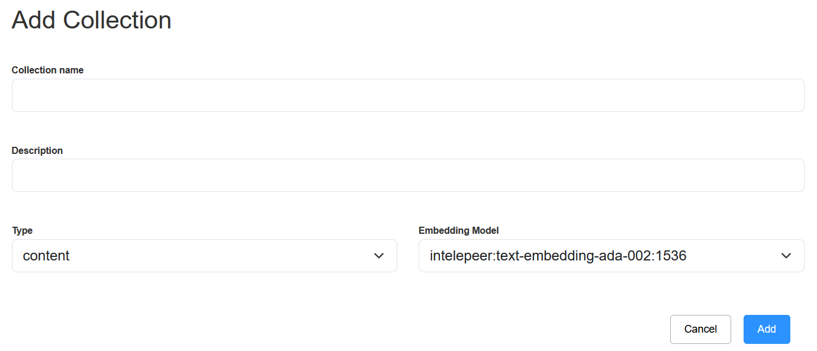Focus the Collection name text box
This screenshot has width=817, height=351.
[408, 95]
